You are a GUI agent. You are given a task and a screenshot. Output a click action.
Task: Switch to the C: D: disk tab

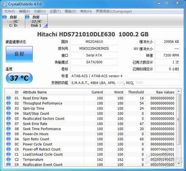[13, 21]
